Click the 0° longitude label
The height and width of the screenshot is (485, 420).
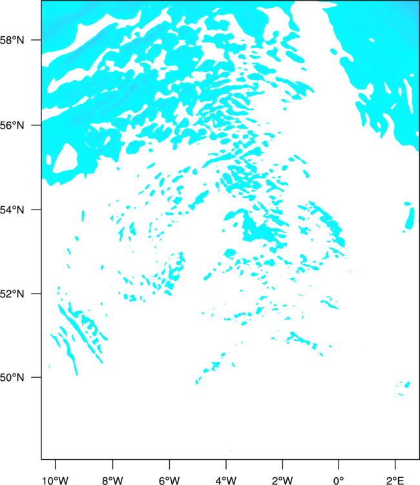pos(339,480)
